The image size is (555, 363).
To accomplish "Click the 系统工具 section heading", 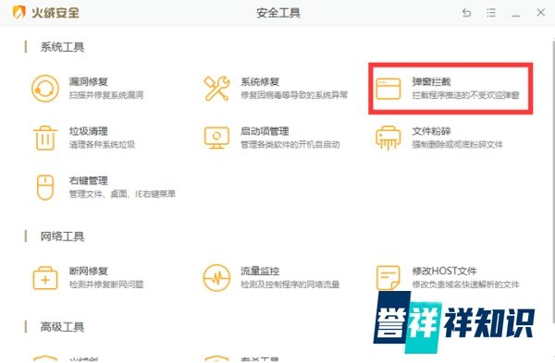I will [x=62, y=47].
